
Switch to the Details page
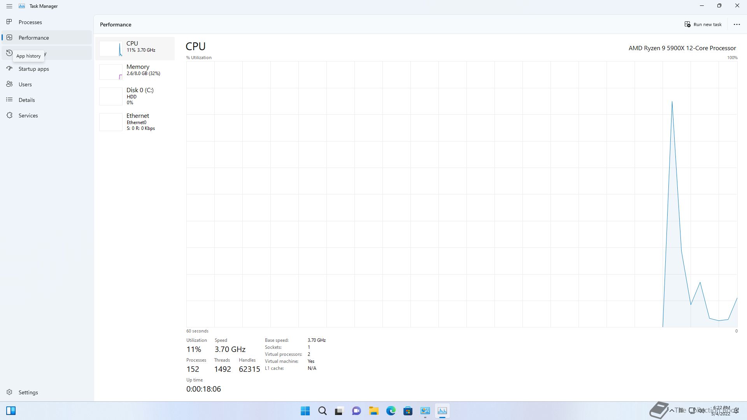click(47, 100)
